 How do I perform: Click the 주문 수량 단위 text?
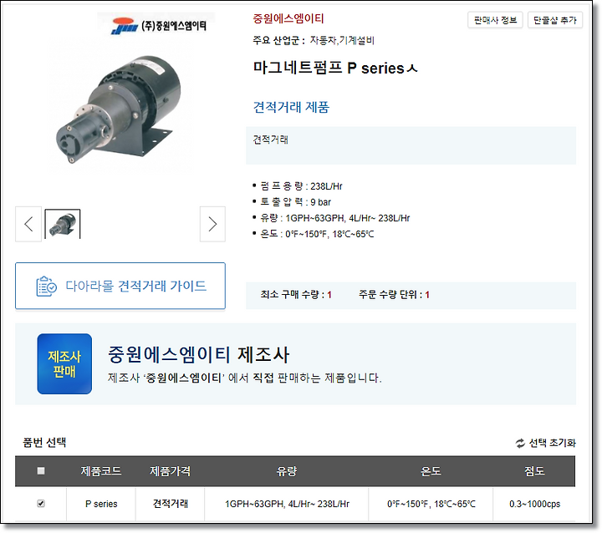pyautogui.click(x=394, y=295)
